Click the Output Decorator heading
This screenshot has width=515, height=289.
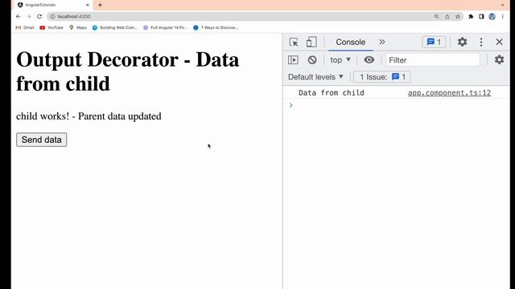pyautogui.click(x=128, y=71)
